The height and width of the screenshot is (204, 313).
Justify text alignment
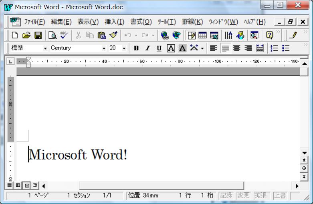[x=225, y=48]
